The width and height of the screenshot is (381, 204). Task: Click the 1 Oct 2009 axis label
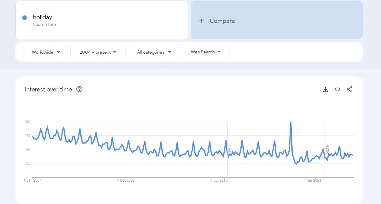(126, 180)
